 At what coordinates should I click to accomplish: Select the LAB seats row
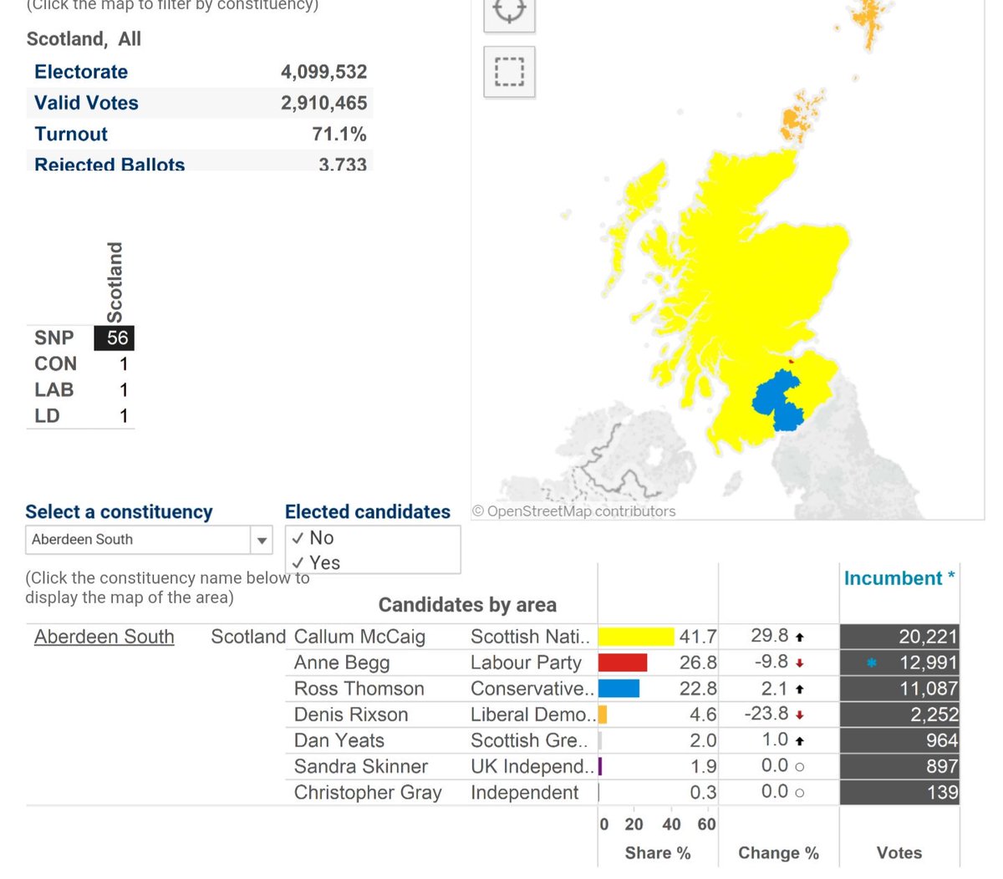click(80, 389)
